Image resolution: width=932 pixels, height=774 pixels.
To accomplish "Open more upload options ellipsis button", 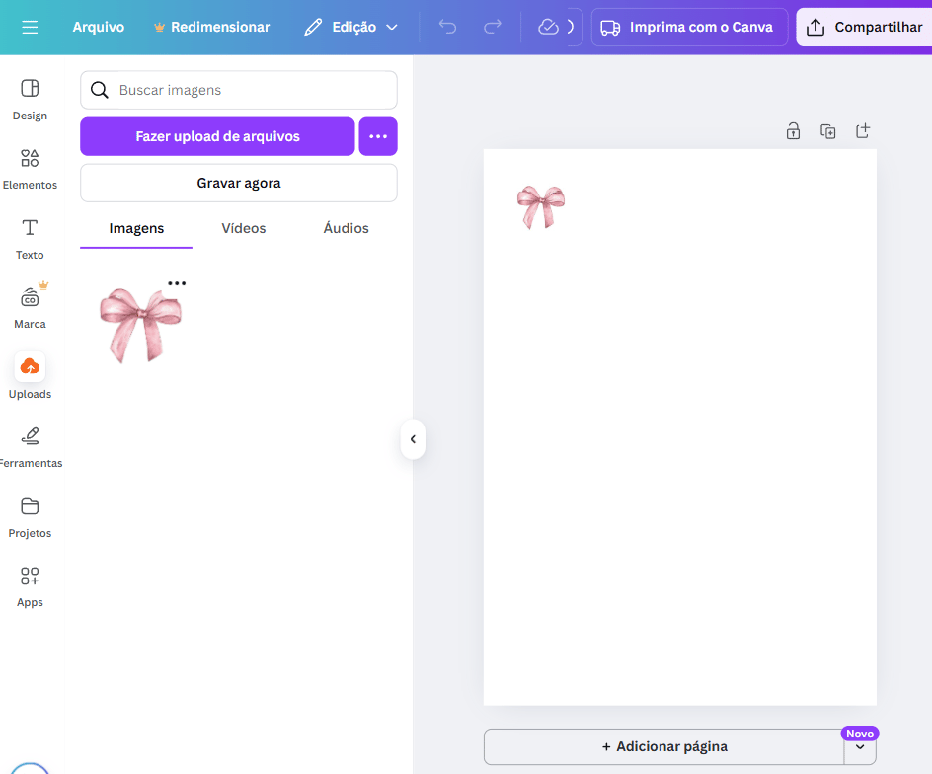I will pyautogui.click(x=378, y=136).
